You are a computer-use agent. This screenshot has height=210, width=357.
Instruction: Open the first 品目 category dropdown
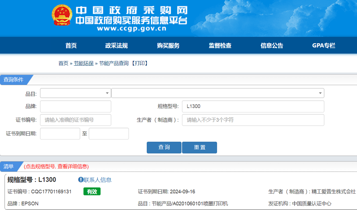75,93
